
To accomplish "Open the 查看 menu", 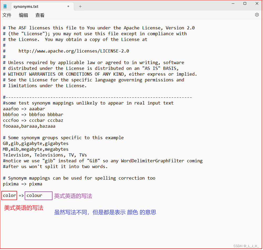I will click(x=40, y=15).
